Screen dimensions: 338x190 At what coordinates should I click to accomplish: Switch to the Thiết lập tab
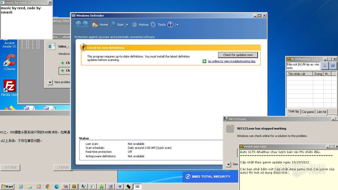293,111
